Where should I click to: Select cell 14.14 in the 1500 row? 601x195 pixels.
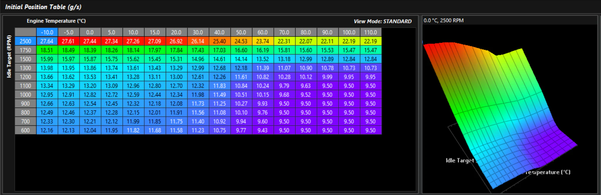(x=241, y=59)
